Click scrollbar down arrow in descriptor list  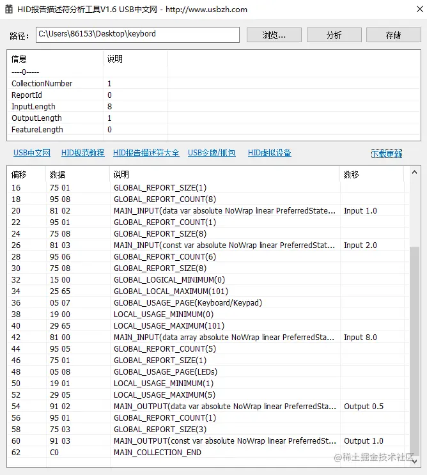tap(414, 461)
